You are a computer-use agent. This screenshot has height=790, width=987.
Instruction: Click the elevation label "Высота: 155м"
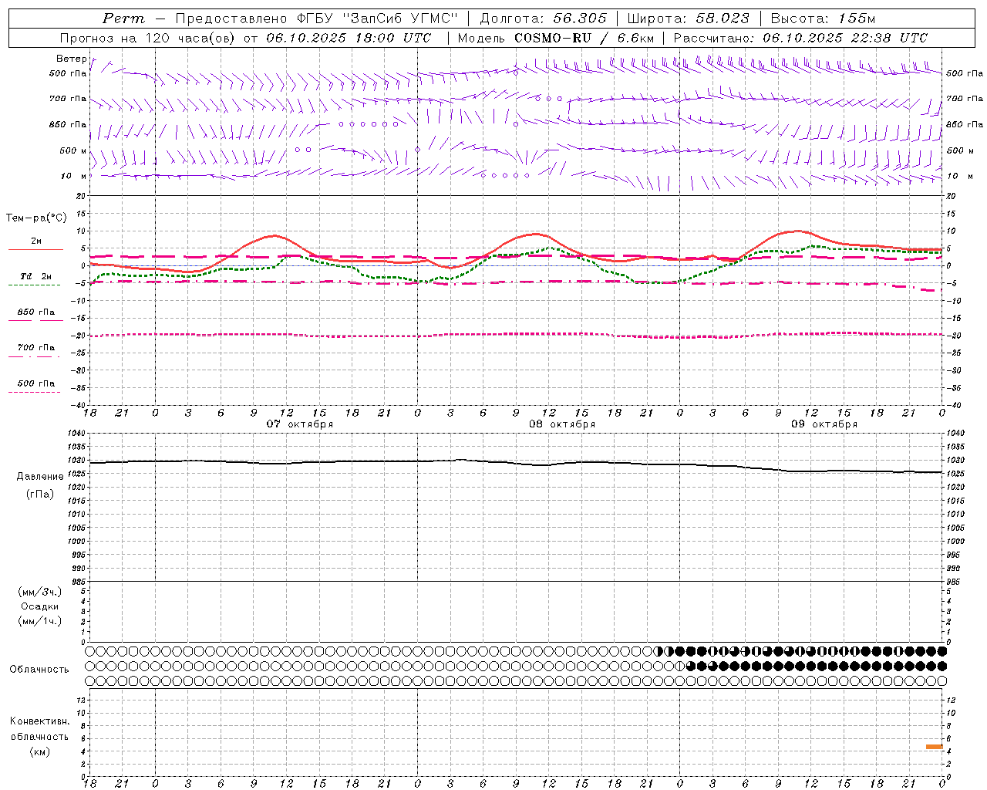[824, 19]
